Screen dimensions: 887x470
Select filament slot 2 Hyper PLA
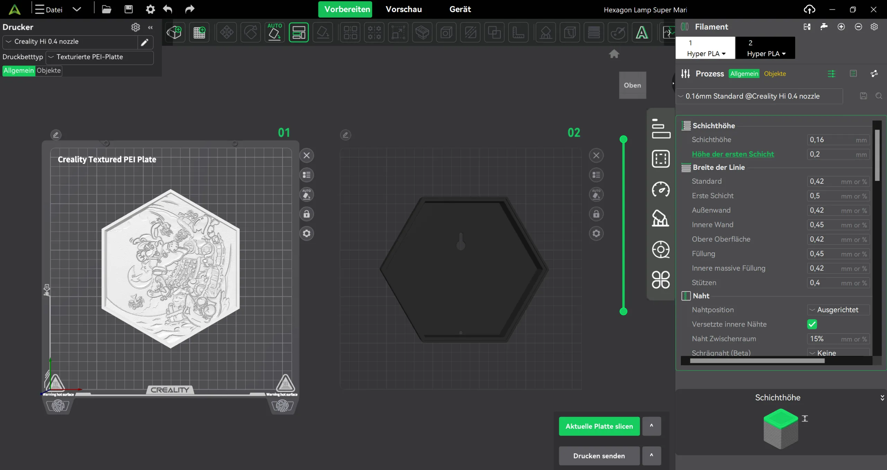point(765,48)
